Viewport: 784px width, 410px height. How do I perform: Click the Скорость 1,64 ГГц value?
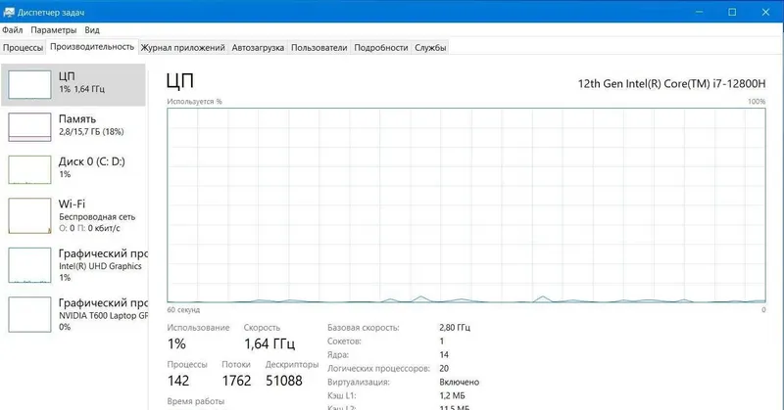tap(269, 343)
